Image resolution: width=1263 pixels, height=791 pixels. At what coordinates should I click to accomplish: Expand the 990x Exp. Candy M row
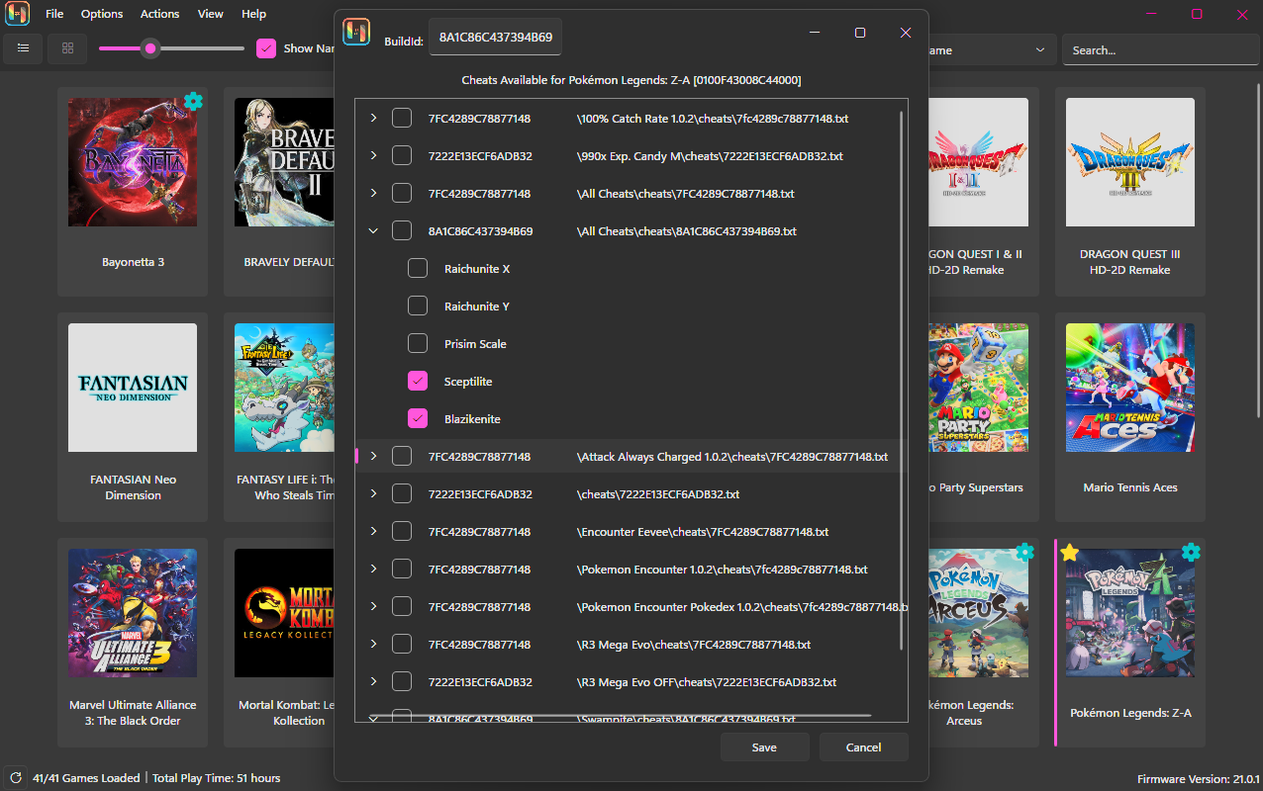pos(373,156)
